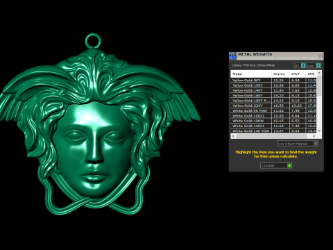
Task: Click the 10.62 DWT value
Action: [x=296, y=106]
